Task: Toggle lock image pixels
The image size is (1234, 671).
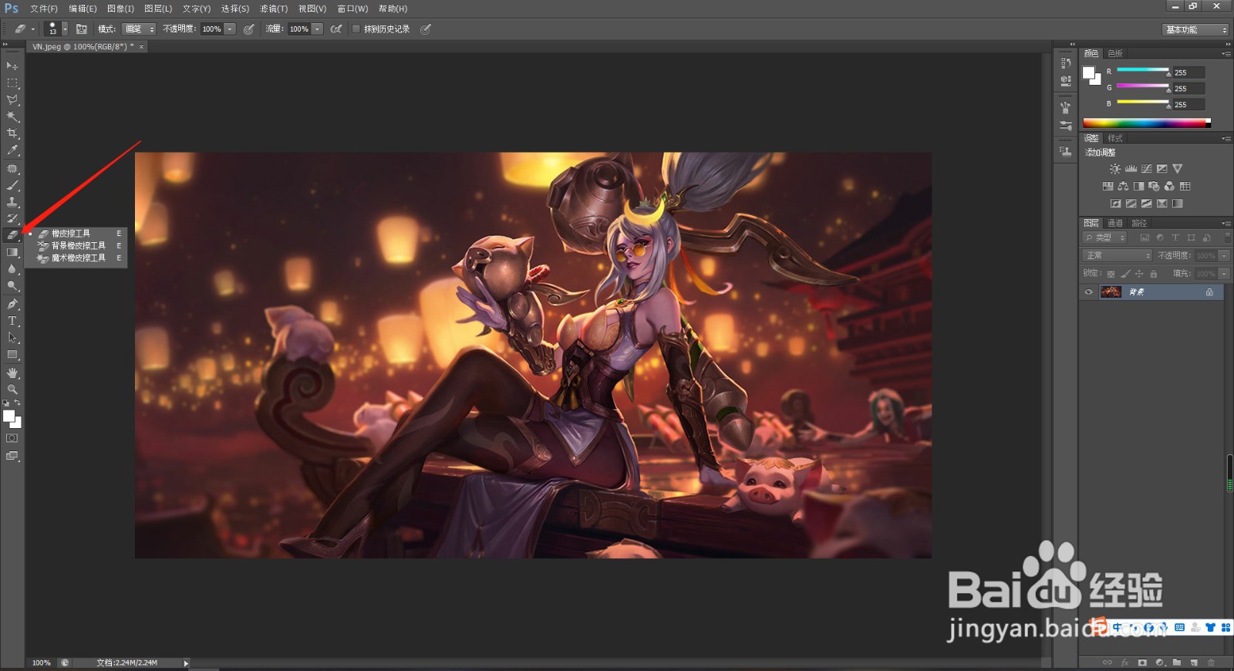Action: 1125,274
